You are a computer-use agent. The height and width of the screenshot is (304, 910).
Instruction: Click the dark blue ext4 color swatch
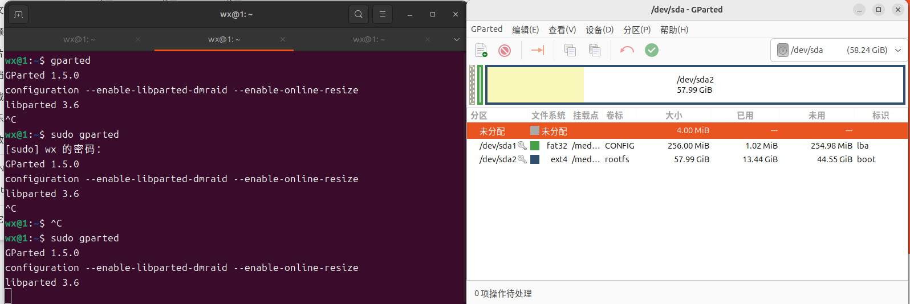pos(535,159)
